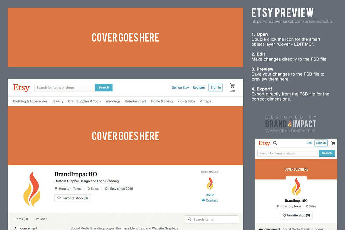This screenshot has height=230, width=345.
Task: Click the Contact link under shop owner
Action: 212,200
